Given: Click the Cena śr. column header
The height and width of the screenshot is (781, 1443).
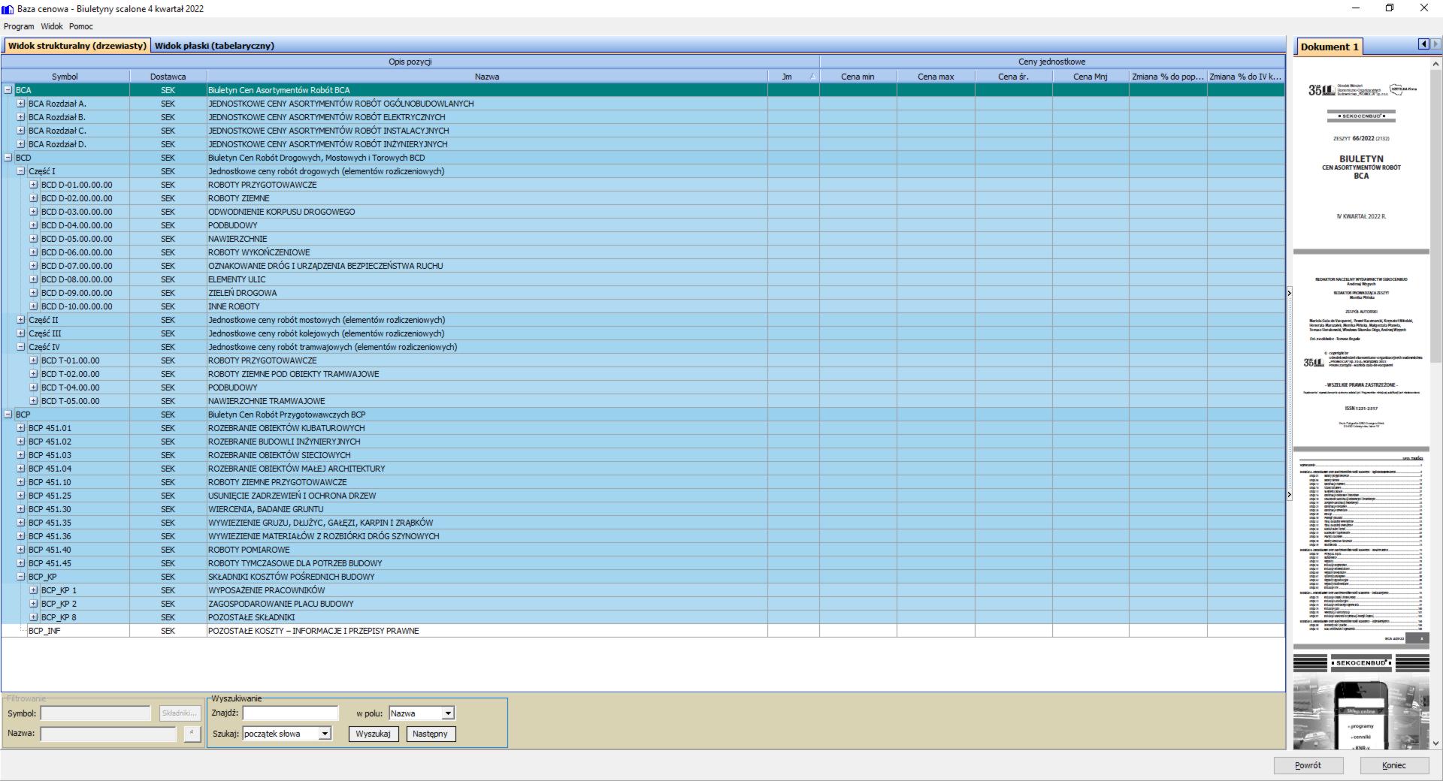Looking at the screenshot, I should [x=1013, y=77].
